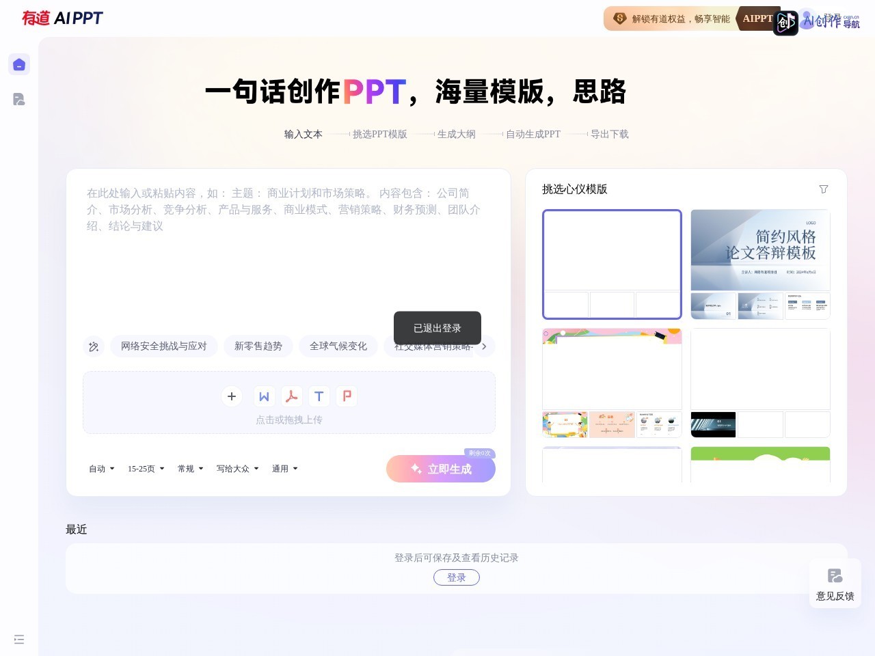The height and width of the screenshot is (656, 875).
Task: Select the 简约风格论文答辩模板 template
Action: pyautogui.click(x=760, y=264)
